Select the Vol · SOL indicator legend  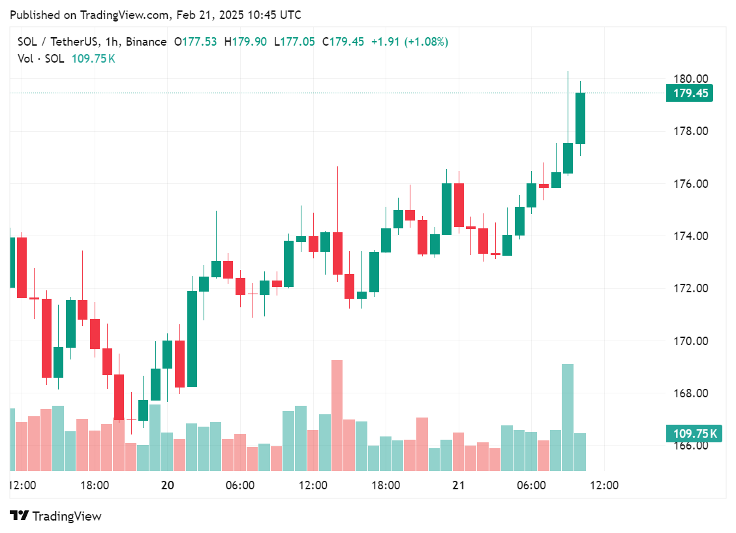40,58
